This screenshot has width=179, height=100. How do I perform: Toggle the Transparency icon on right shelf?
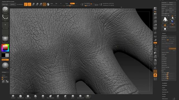point(155,68)
